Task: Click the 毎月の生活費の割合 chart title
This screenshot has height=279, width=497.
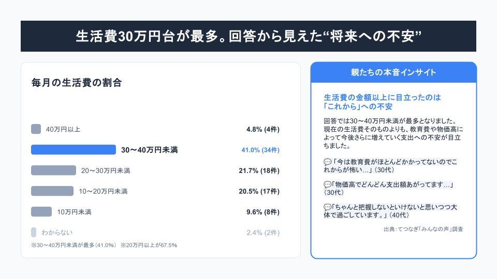Action: (x=77, y=83)
